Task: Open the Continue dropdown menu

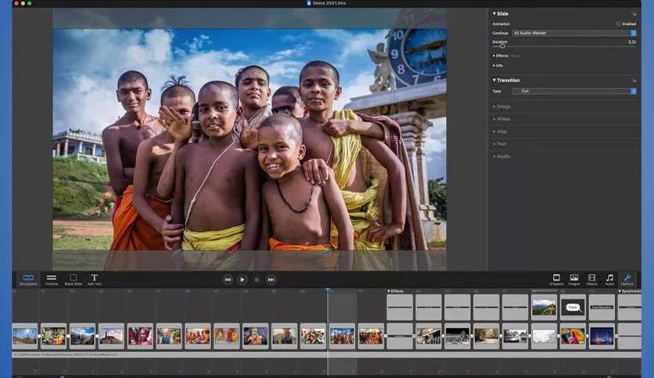Action: click(574, 33)
